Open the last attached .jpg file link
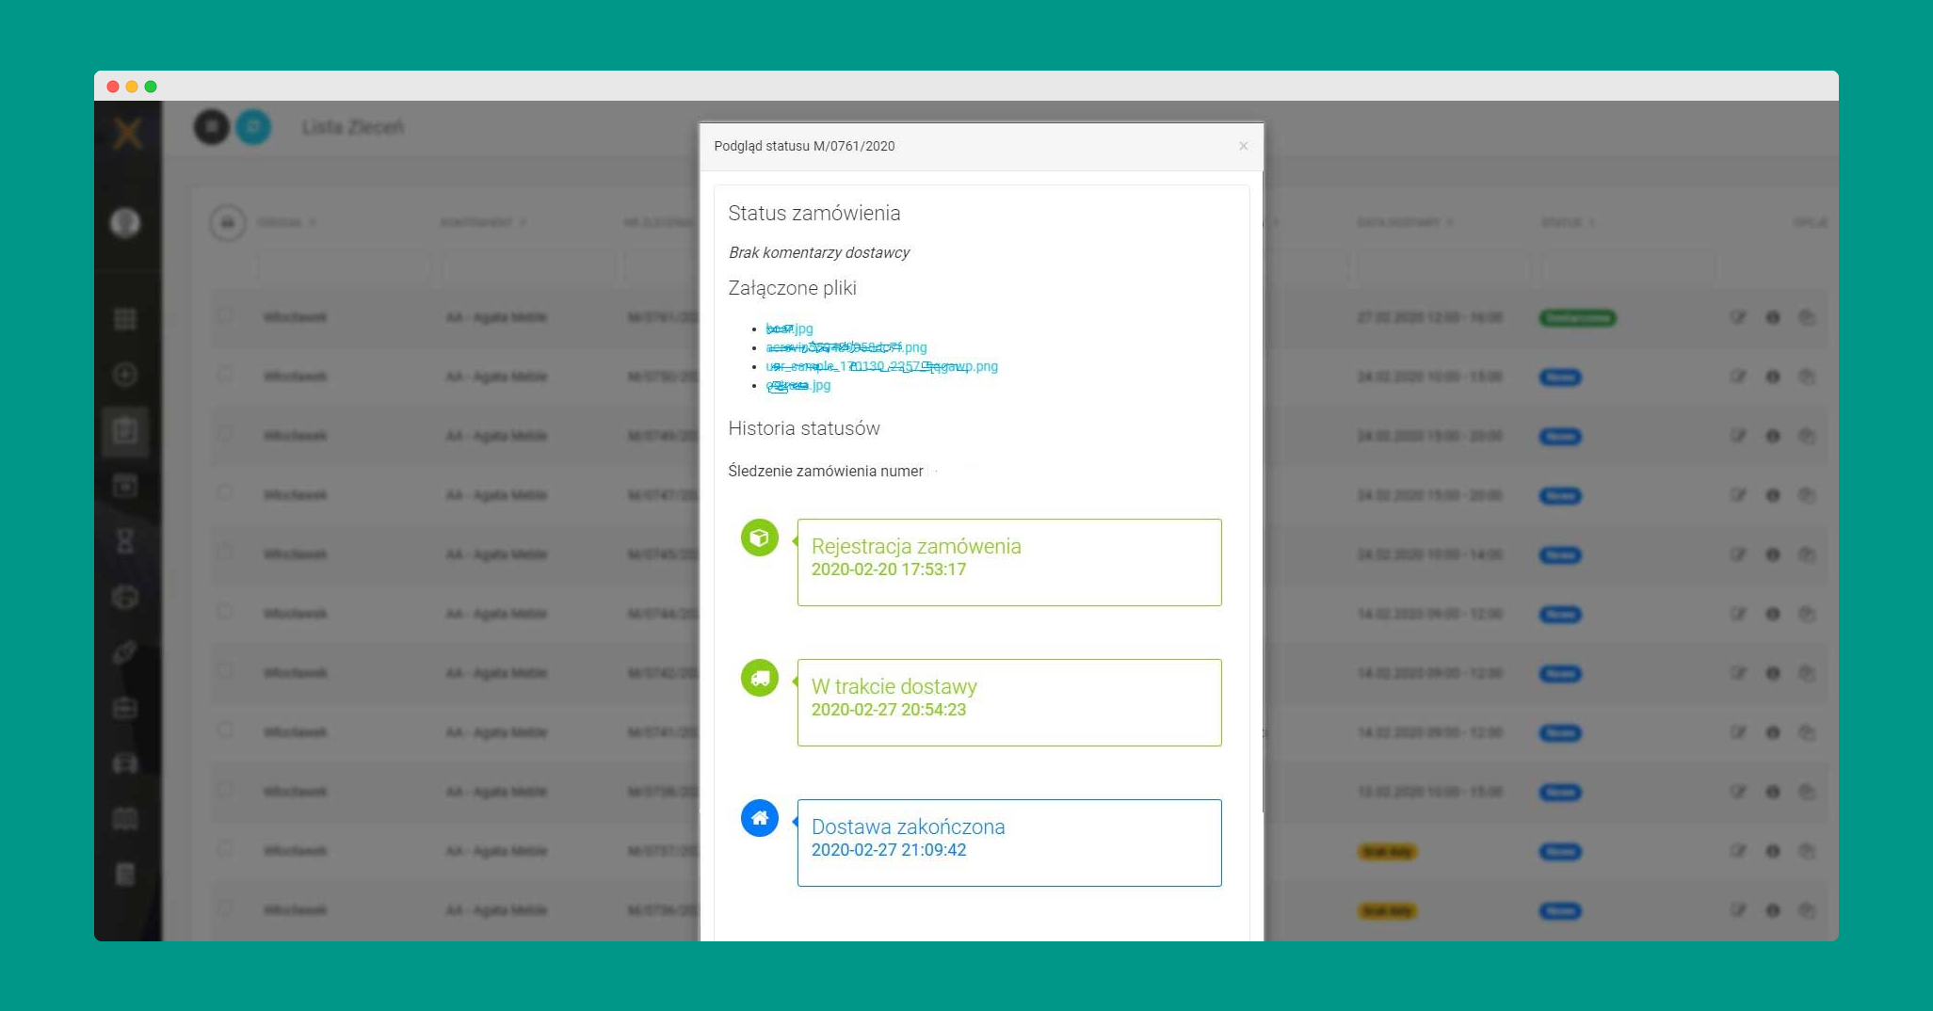 pyautogui.click(x=797, y=385)
